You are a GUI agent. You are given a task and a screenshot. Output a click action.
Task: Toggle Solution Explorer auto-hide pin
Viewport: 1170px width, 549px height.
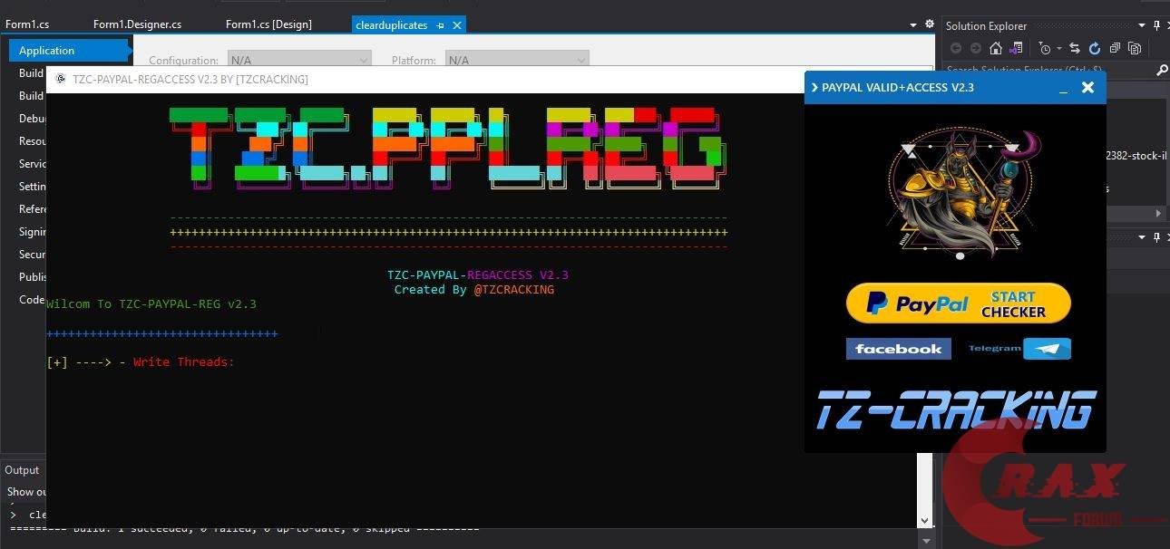click(1156, 25)
